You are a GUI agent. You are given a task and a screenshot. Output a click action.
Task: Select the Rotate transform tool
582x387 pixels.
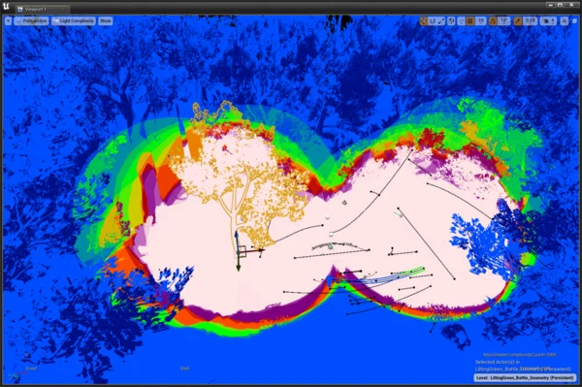pyautogui.click(x=433, y=21)
